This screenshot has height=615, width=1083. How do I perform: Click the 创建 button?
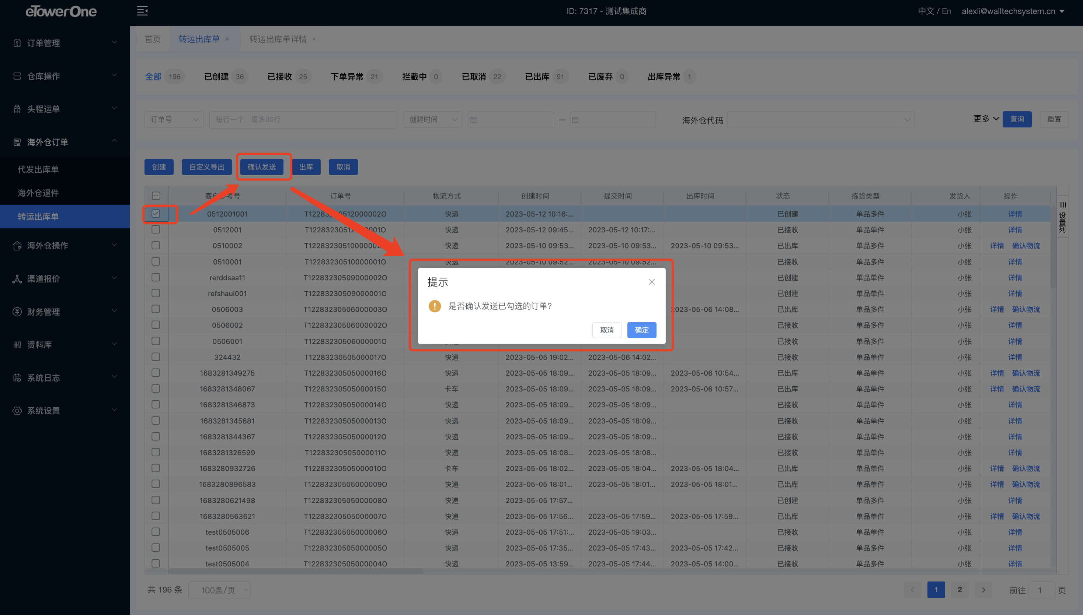[159, 167]
